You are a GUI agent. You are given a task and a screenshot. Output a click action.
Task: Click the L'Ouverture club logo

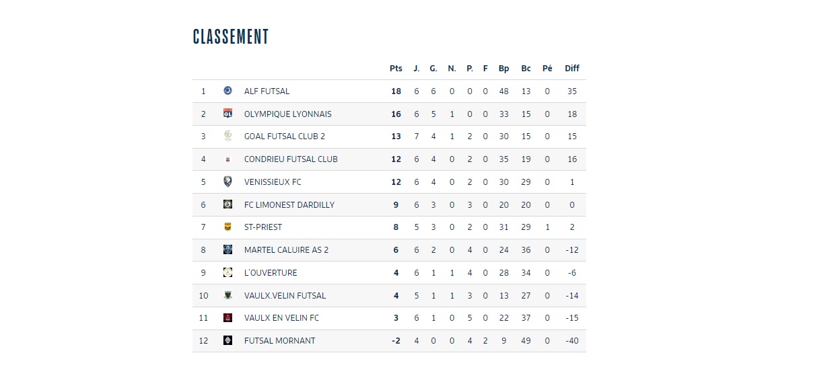[x=227, y=272]
